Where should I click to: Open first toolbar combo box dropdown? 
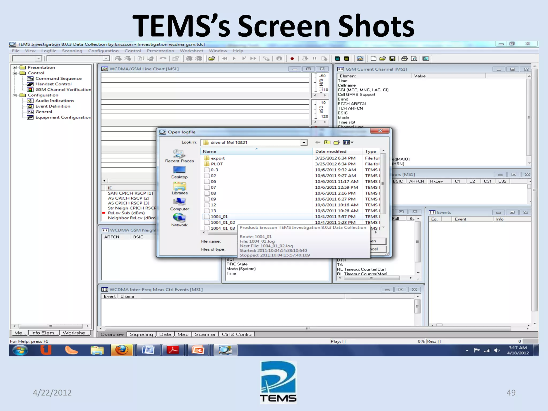point(39,58)
